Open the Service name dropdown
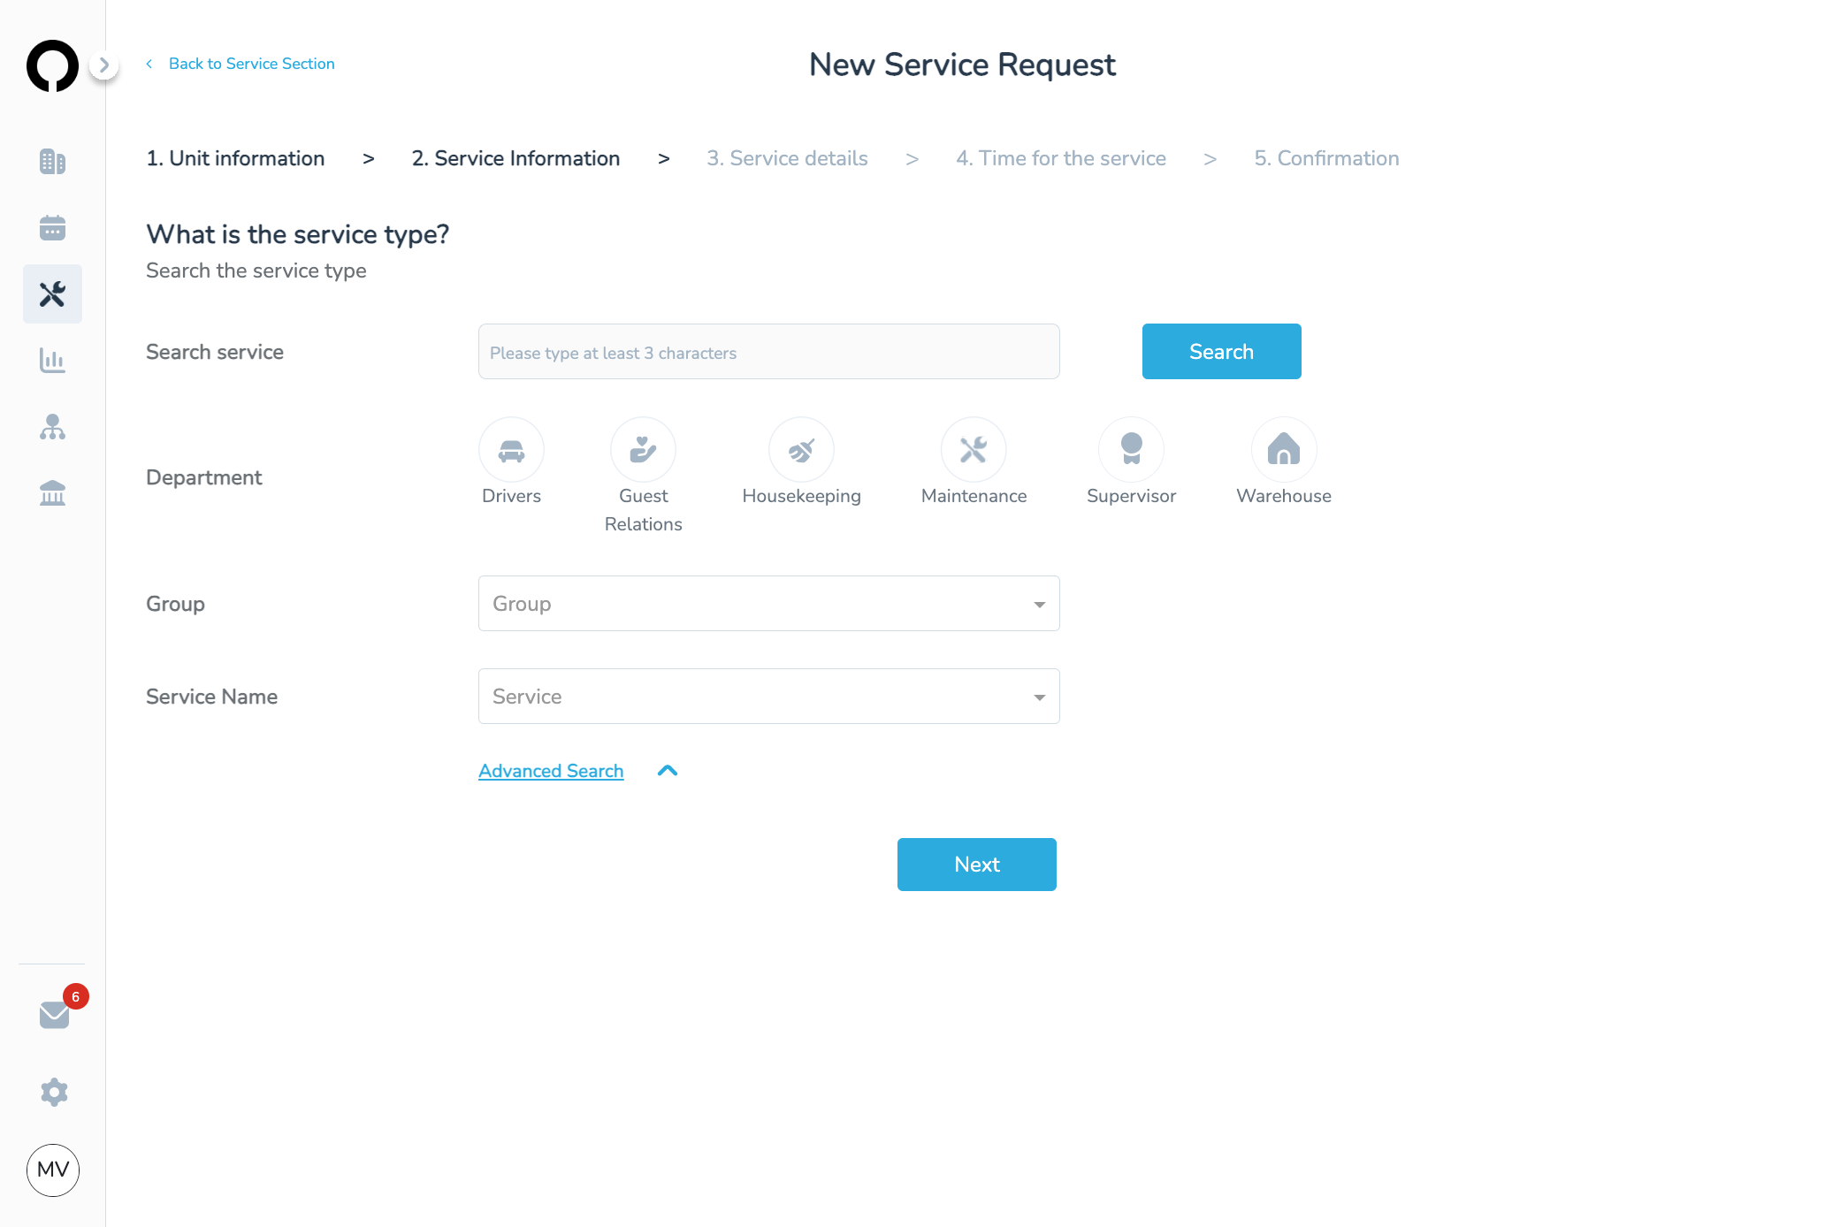This screenshot has width=1848, height=1227. [768, 697]
